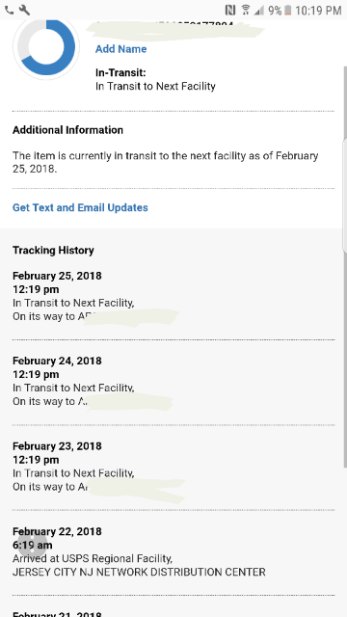Tap the cellular signal strength icon
This screenshot has width=347, height=617.
pyautogui.click(x=259, y=11)
